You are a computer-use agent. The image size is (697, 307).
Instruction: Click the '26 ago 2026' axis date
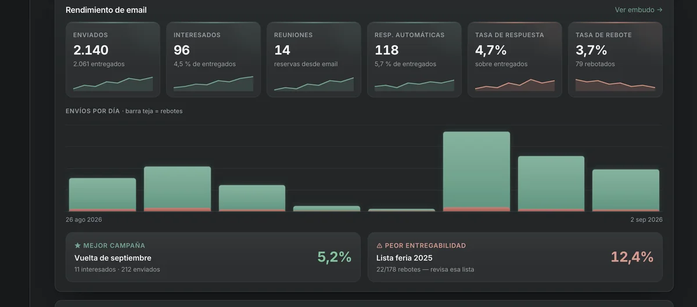point(84,219)
